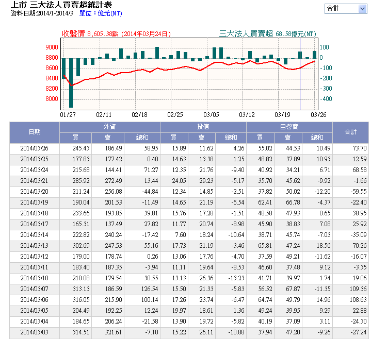Click the 三大法人買賣超 68.58億元 legend
Screen dimensions: 387x339
tap(267, 34)
